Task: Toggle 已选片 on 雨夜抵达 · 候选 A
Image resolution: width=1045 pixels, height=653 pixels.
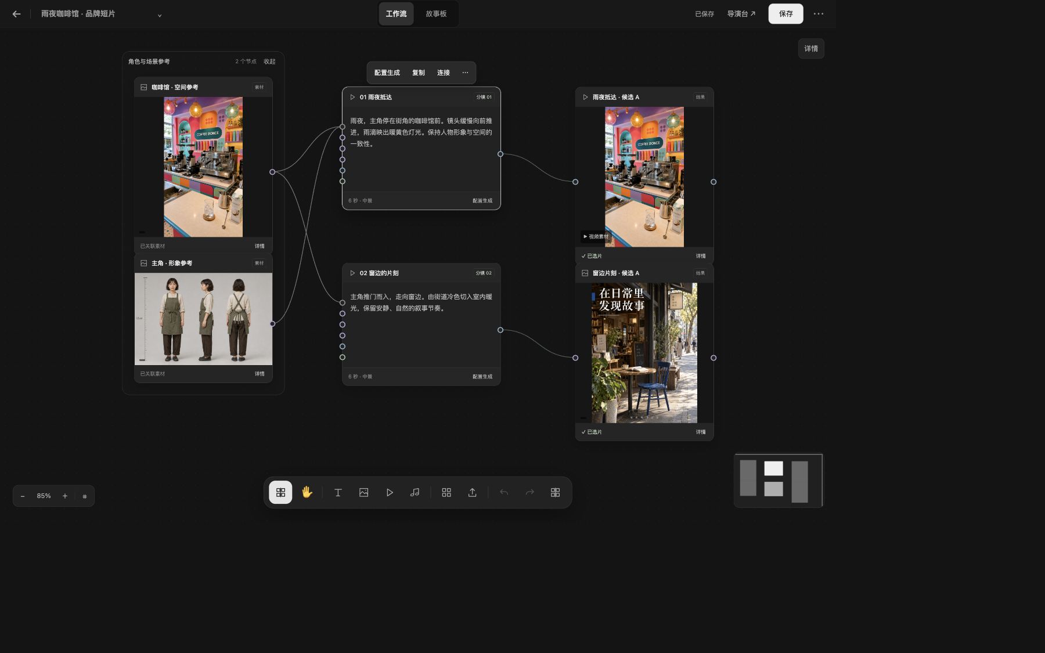Action: click(592, 256)
